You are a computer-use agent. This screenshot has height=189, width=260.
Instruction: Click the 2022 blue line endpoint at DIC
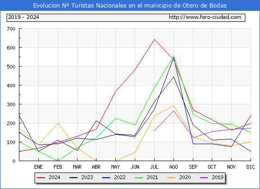[251, 116]
